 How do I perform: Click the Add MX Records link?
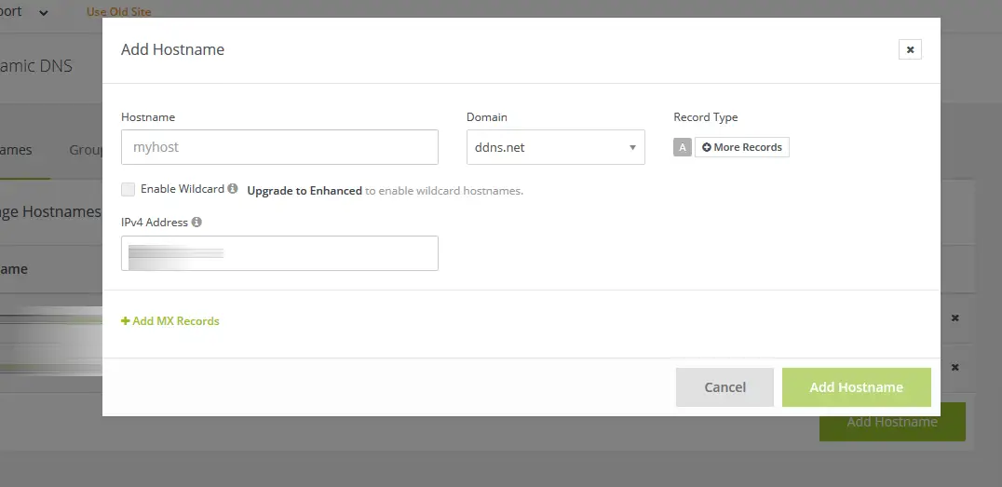tap(170, 321)
